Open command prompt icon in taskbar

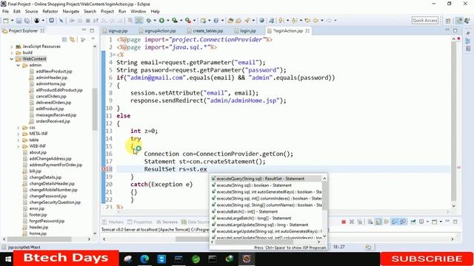point(213,259)
